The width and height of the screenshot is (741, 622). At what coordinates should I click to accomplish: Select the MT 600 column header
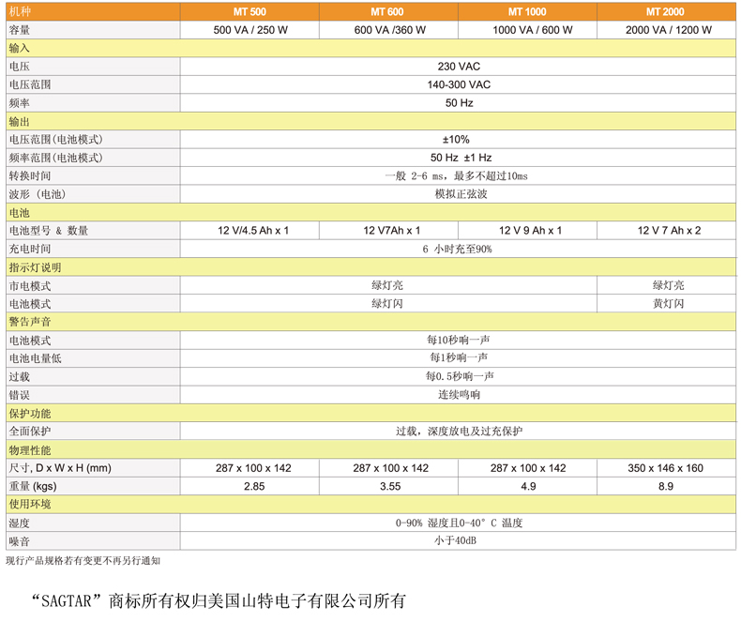[387, 12]
